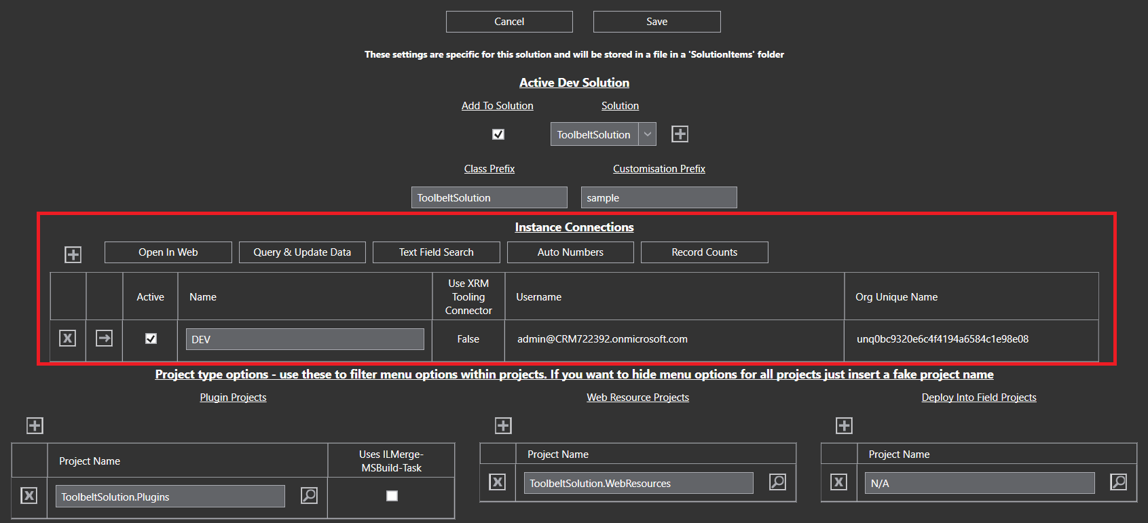This screenshot has height=523, width=1148.
Task: Click the arrow icon in DEV row
Action: point(104,338)
